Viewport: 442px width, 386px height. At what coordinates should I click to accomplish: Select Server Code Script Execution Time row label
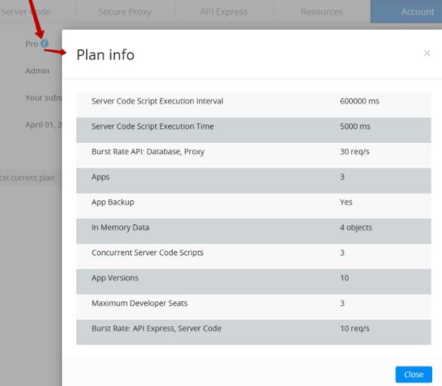click(152, 126)
